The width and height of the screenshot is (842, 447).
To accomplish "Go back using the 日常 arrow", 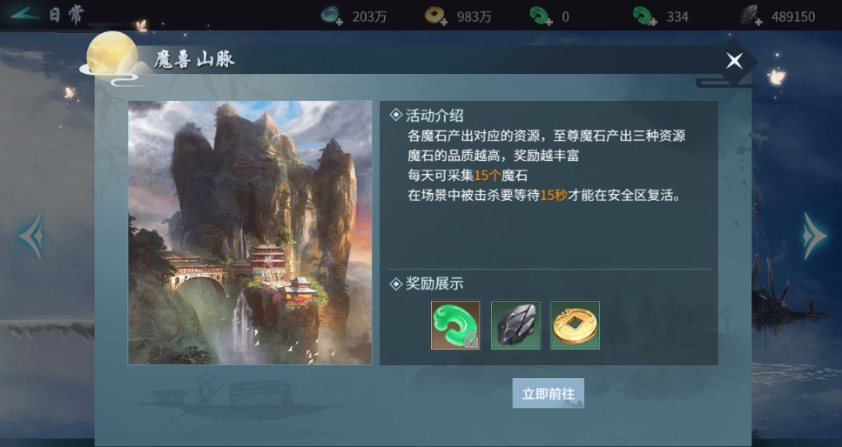I will click(x=26, y=15).
